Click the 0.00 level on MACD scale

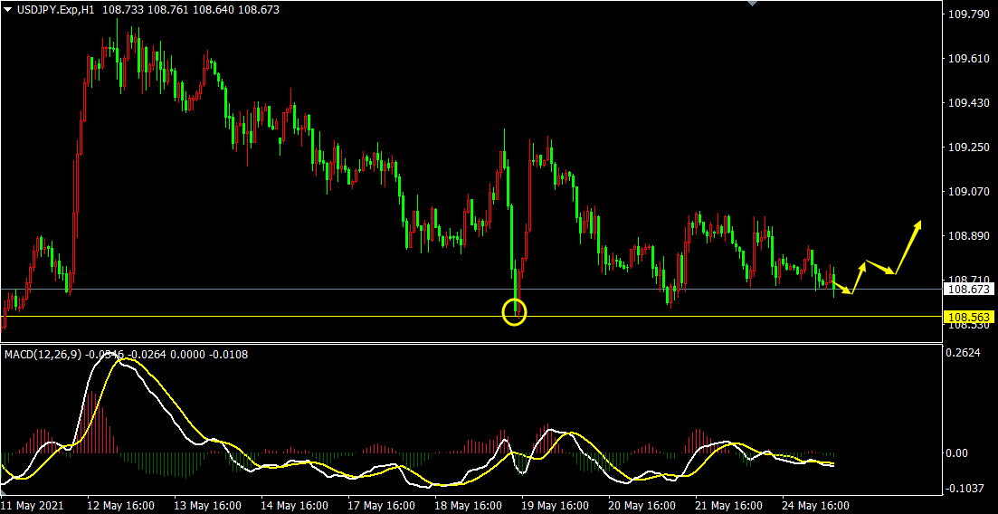coord(959,453)
